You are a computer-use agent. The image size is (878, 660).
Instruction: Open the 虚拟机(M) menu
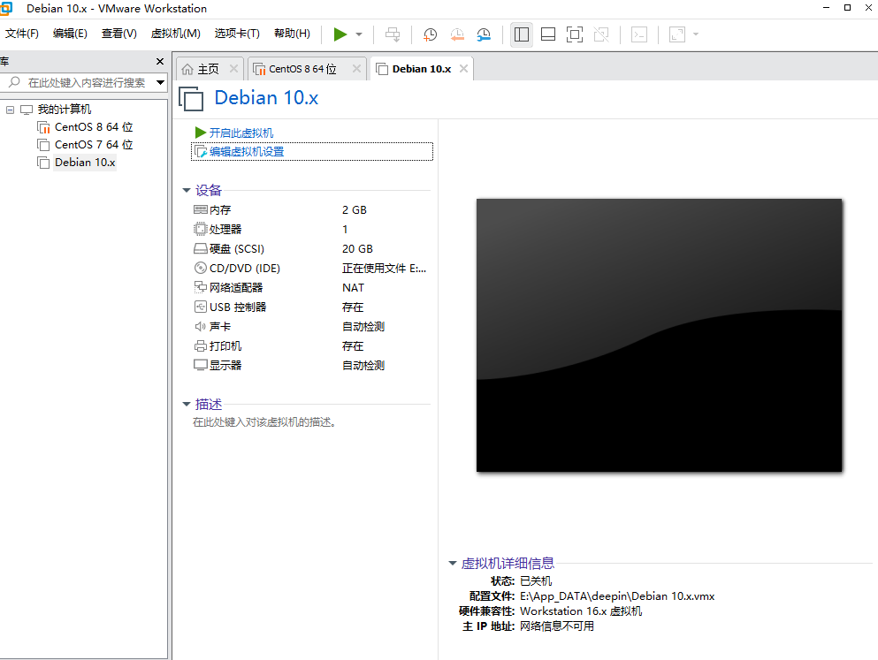point(175,34)
